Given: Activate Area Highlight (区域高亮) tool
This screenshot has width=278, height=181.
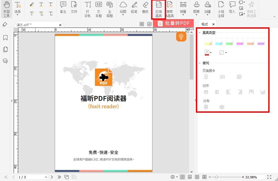Looking at the screenshot, I should tap(159, 9).
